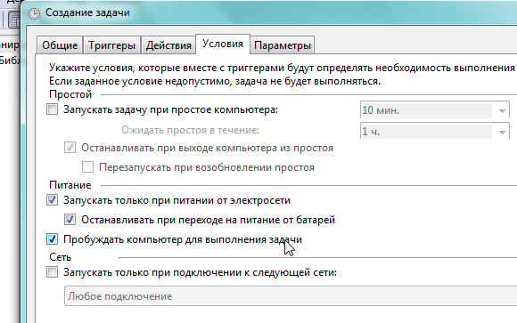The height and width of the screenshot is (323, 517).
Task: Enable Запускать только при подключении к следующей сети
Action: tap(52, 272)
